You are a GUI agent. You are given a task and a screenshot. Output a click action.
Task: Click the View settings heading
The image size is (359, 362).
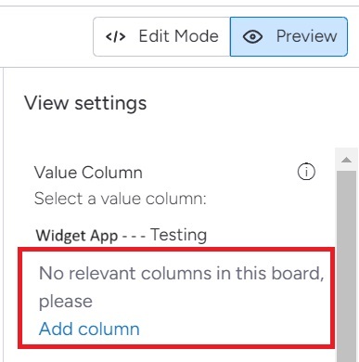pos(85,103)
